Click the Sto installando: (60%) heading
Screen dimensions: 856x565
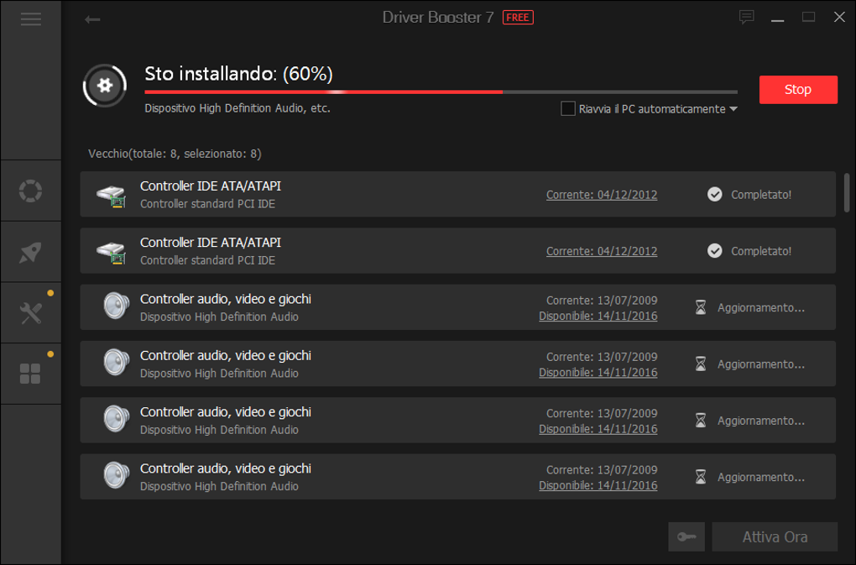click(x=238, y=74)
